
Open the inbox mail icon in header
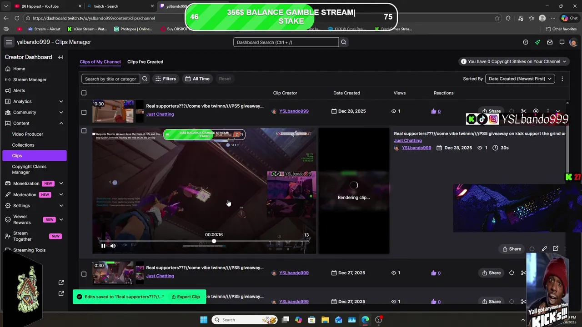pos(550,42)
